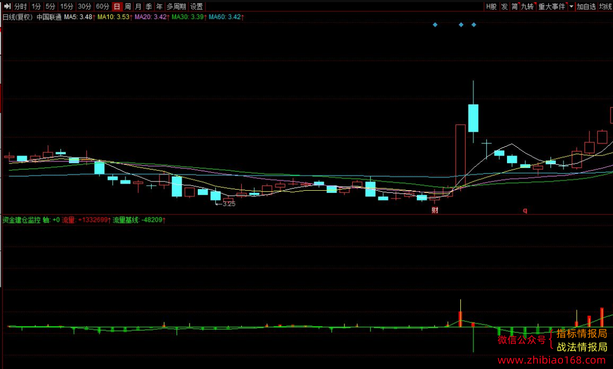Screen dimensions: 613x369
Task: Click the middle blue diamond event marker
Action: (x=461, y=24)
